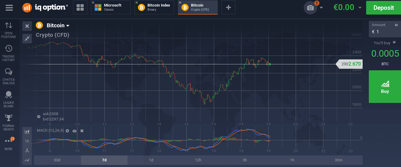Image resolution: width=401 pixels, height=167 pixels.
Task: Click the ask/bid help icon
Action: click(x=39, y=117)
